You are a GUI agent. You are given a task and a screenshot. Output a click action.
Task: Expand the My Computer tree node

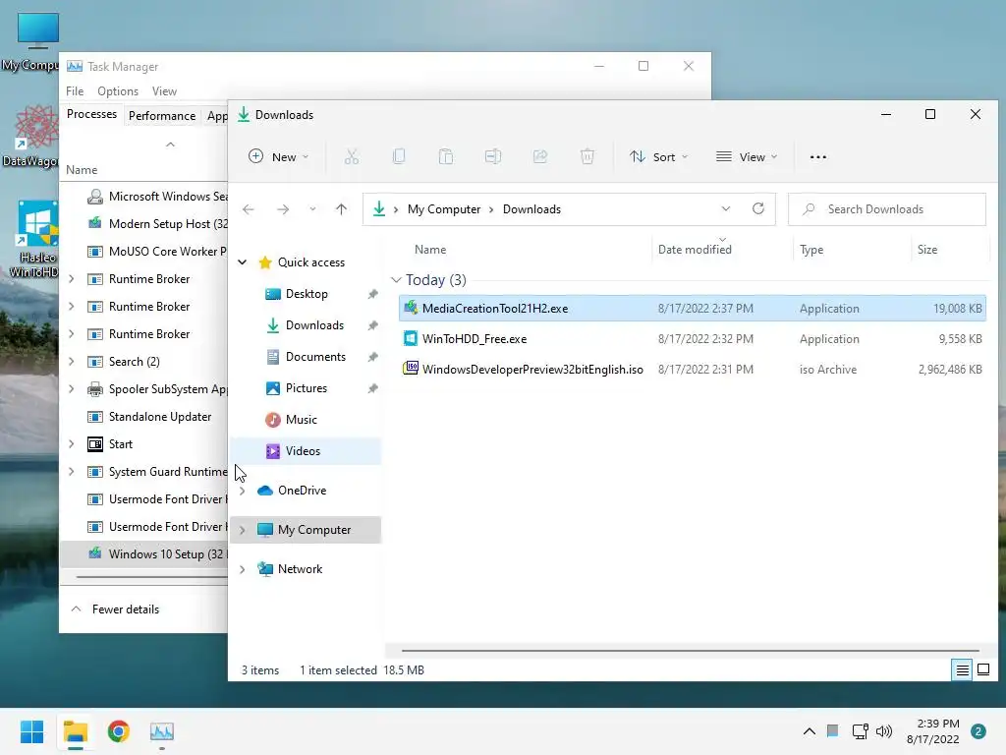243,530
